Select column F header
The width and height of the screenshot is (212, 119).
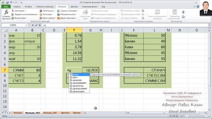coord(74,30)
